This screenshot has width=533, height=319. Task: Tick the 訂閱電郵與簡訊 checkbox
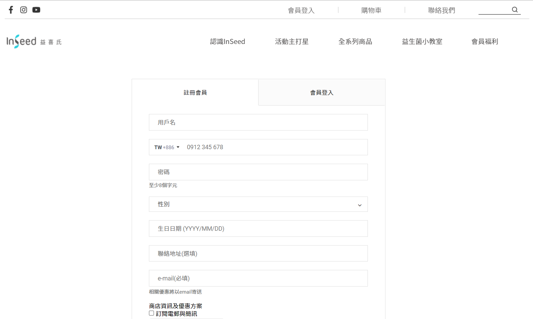pos(152,313)
